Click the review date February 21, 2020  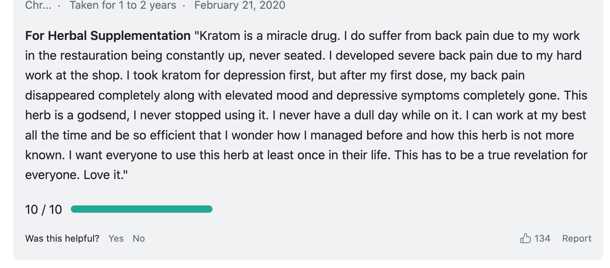pyautogui.click(x=240, y=5)
